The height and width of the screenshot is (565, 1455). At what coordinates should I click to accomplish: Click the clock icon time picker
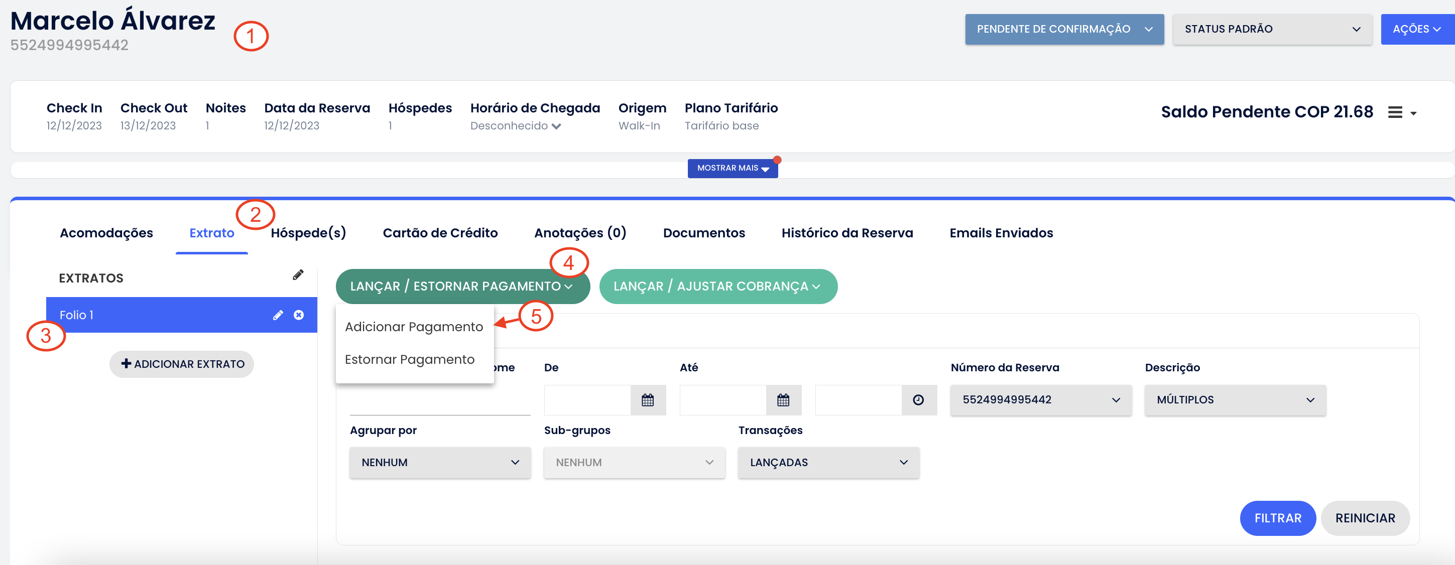pos(918,400)
